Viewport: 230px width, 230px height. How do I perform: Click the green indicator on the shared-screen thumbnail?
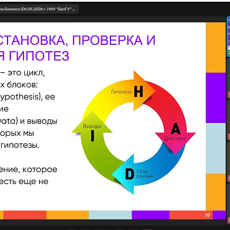(x=229, y=52)
